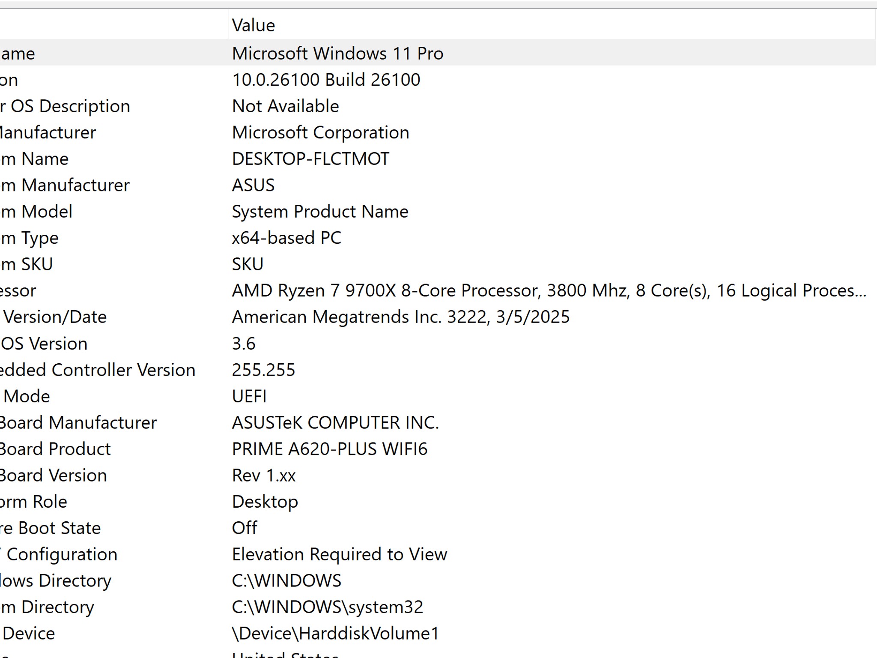Image resolution: width=877 pixels, height=658 pixels.
Task: Select the 3.6 version value
Action: point(244,344)
